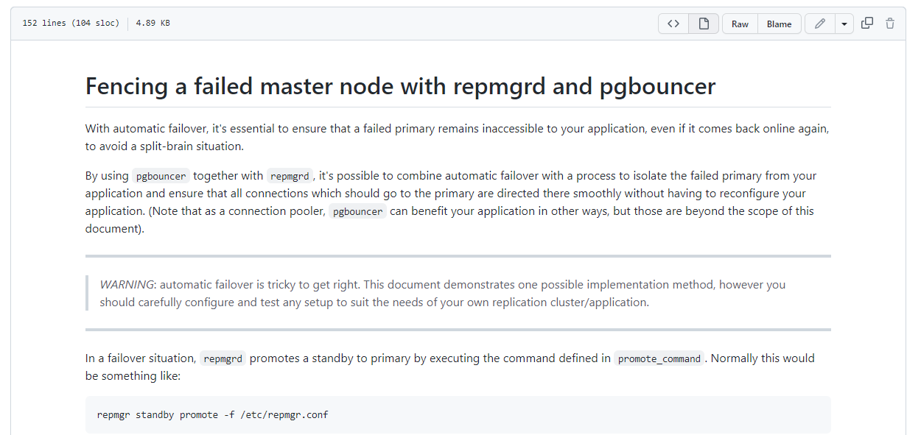Click the "repmgr standby promote" code block
921x435 pixels.
point(212,415)
